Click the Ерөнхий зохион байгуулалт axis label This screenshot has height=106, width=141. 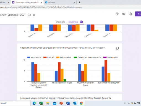109,83
